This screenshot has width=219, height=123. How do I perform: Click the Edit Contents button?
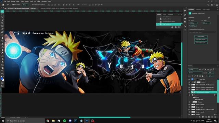point(201,37)
